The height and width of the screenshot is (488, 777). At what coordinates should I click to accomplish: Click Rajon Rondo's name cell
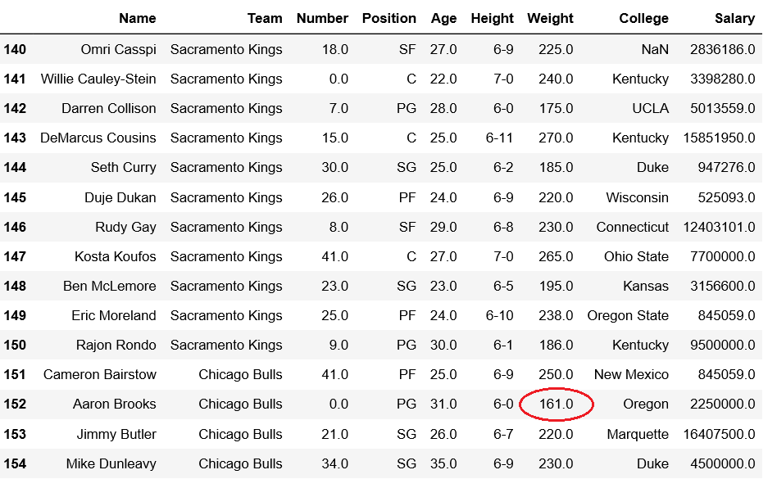tap(116, 346)
